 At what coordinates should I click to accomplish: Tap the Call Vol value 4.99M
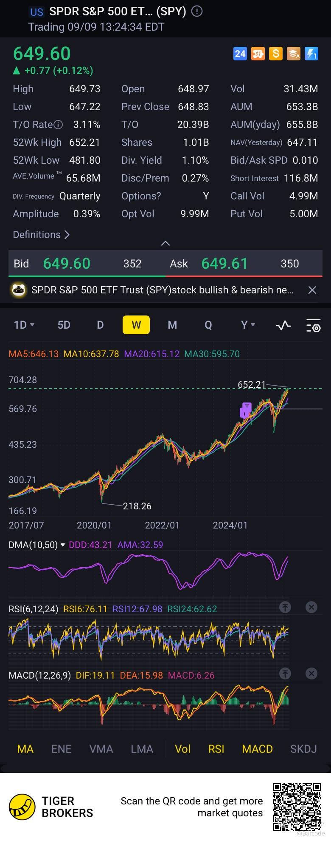pos(303,196)
